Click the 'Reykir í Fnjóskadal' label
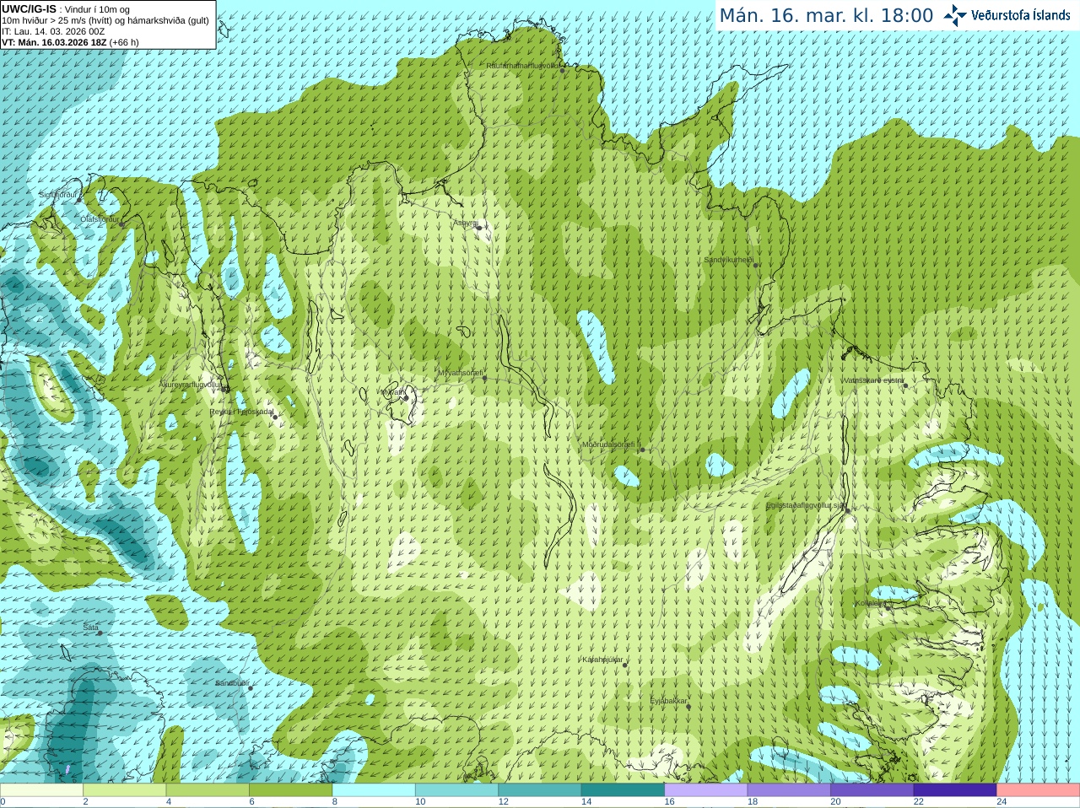This screenshot has width=1080, height=808. [x=242, y=412]
